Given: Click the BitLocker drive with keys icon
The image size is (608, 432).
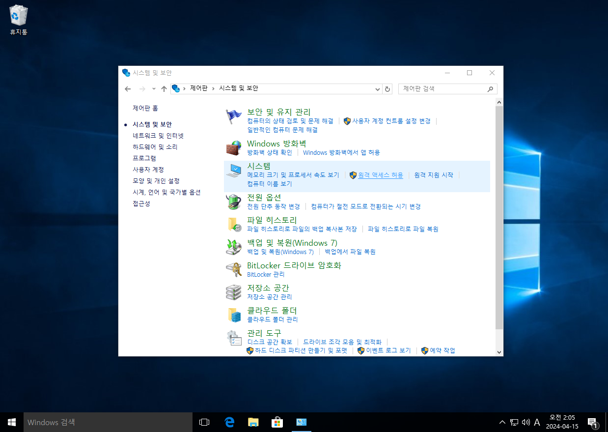Looking at the screenshot, I should [x=233, y=269].
